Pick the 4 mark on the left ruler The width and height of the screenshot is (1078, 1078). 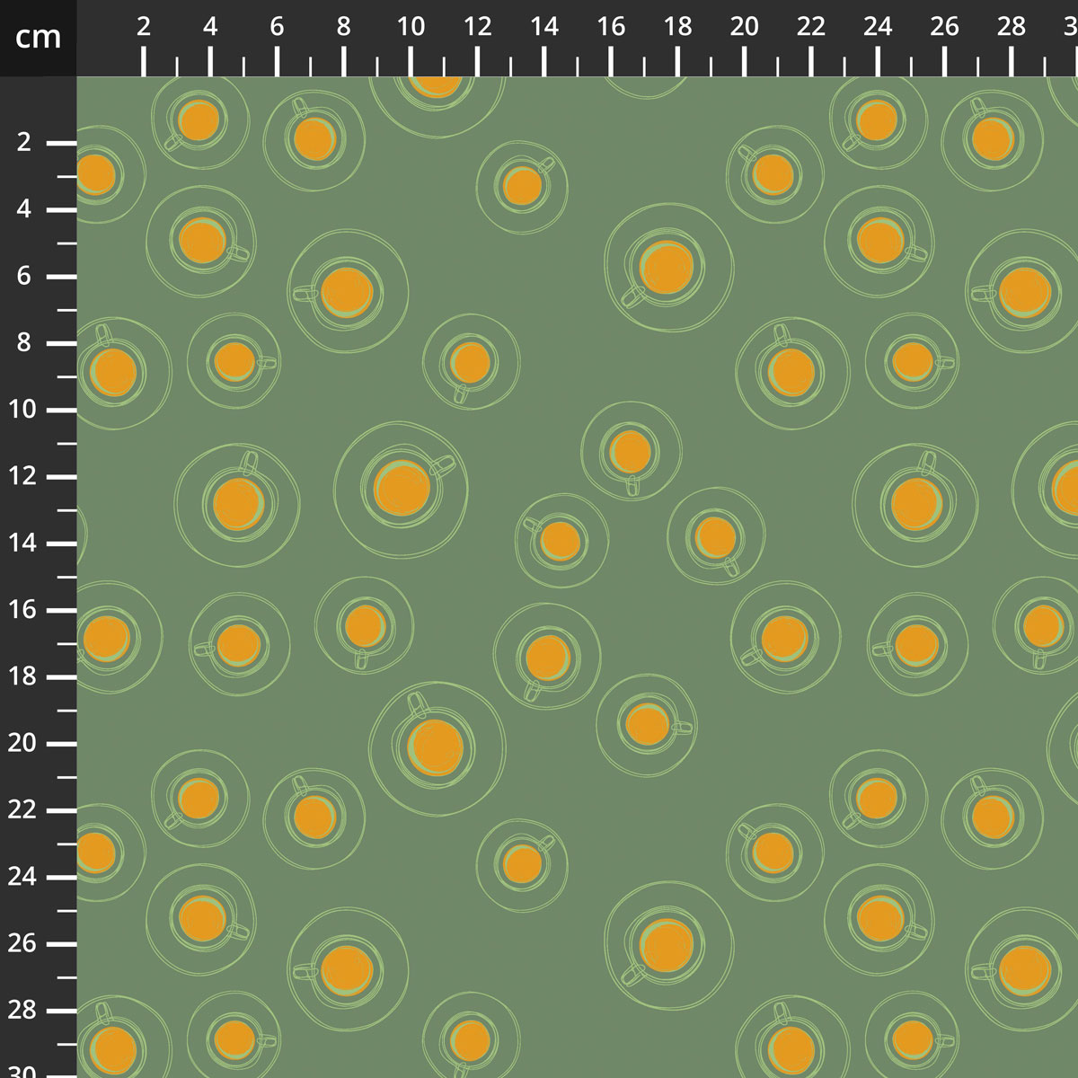pyautogui.click(x=23, y=209)
